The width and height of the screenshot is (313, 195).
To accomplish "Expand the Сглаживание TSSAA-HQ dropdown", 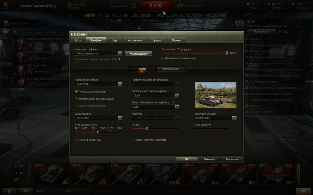I will coord(98,118).
